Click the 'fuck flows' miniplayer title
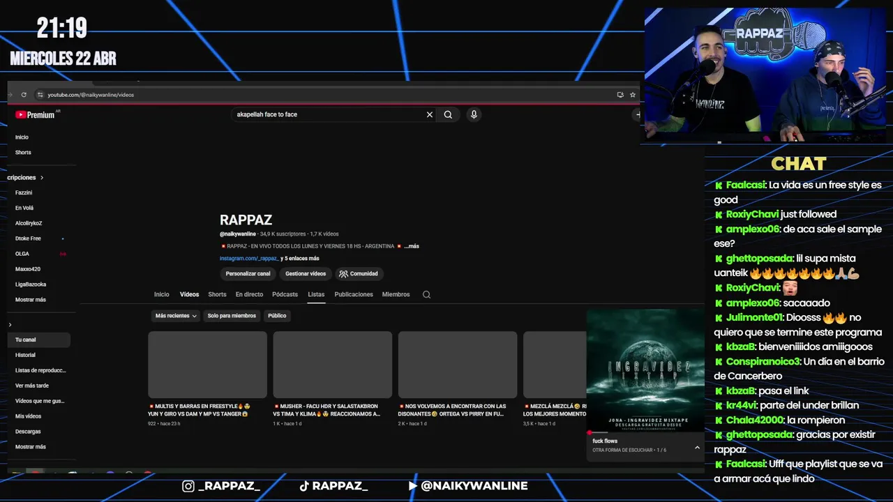893x502 pixels. click(x=605, y=441)
